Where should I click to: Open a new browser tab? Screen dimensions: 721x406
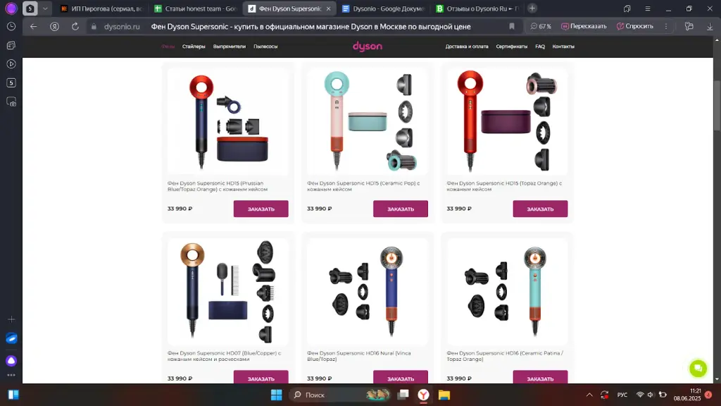coord(532,8)
